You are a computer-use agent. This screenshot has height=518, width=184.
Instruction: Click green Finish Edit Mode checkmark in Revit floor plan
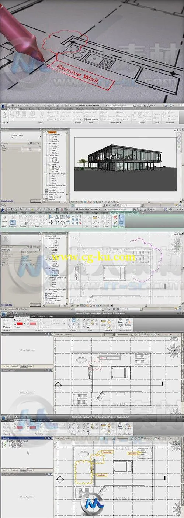pos(115,223)
